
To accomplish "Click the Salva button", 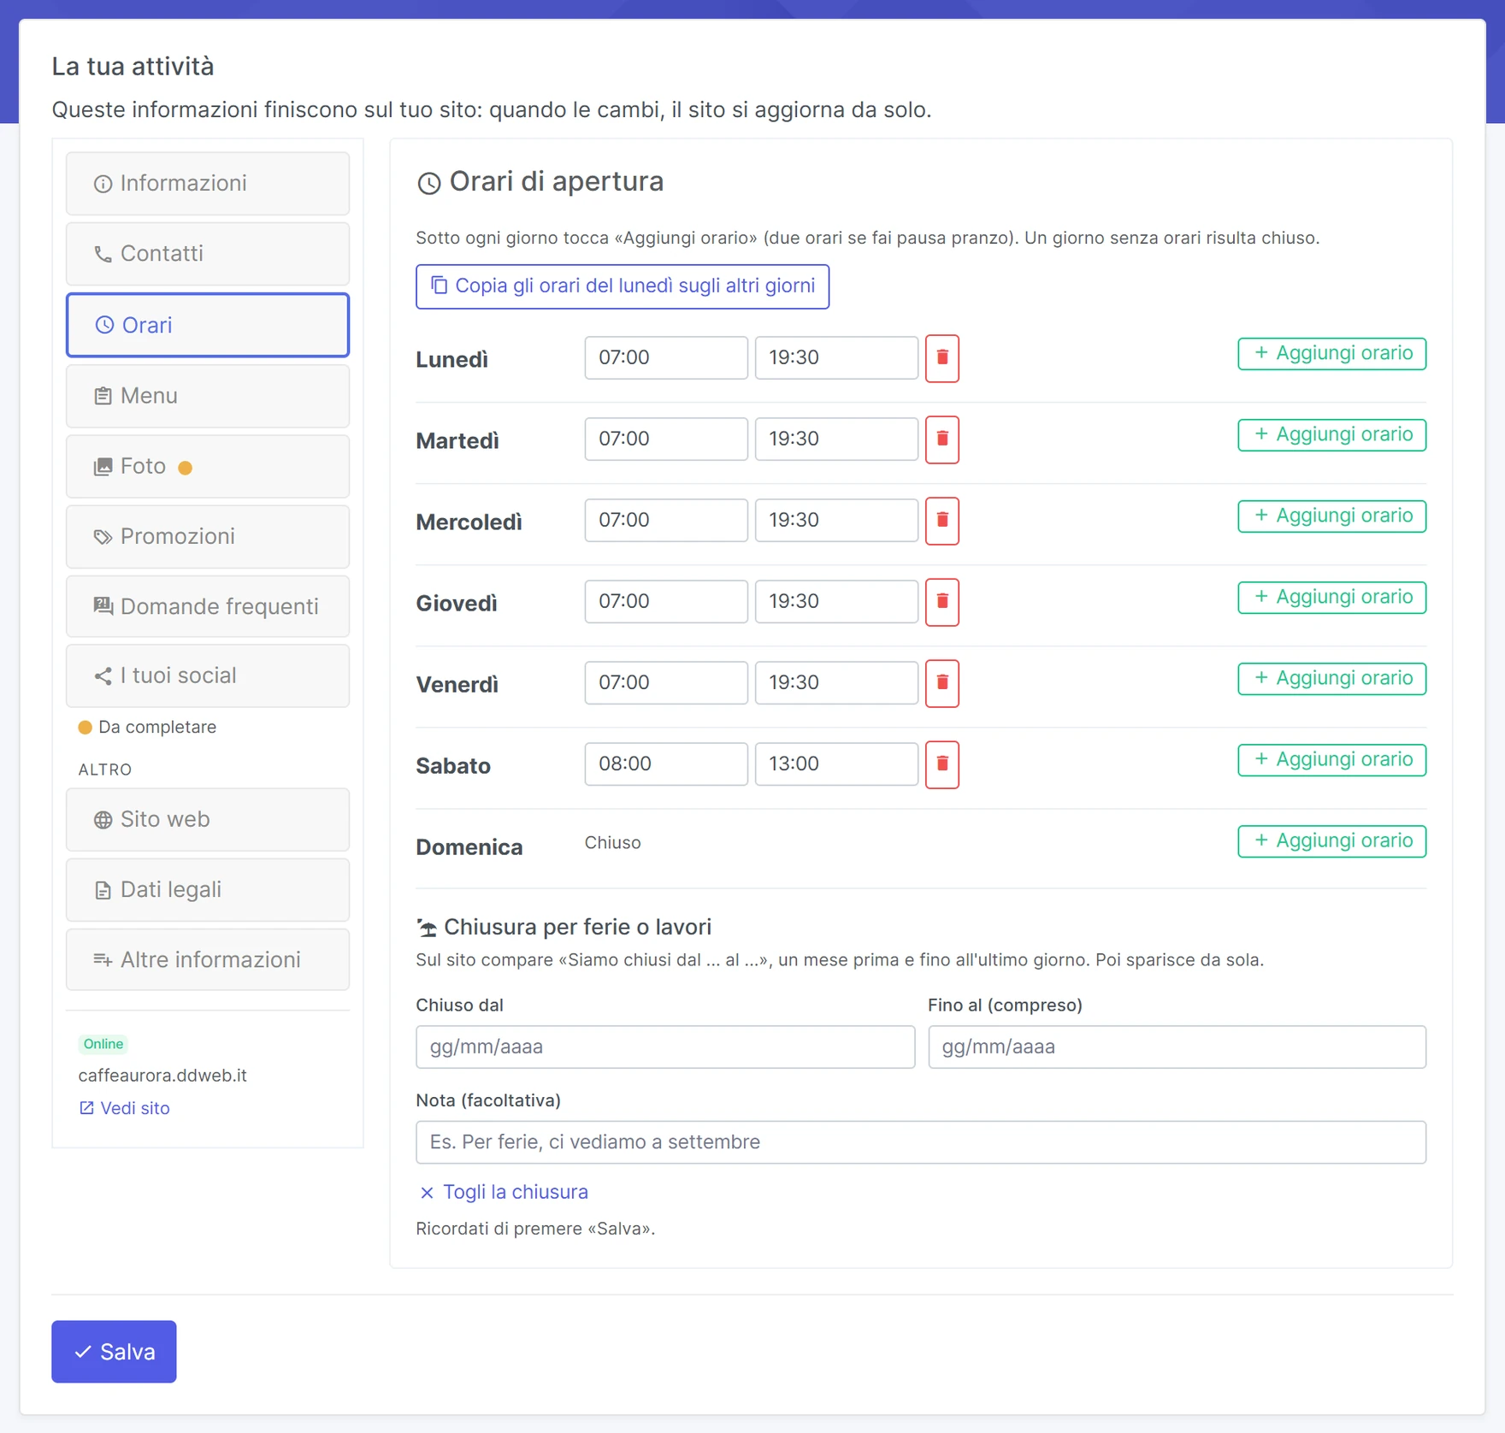I will pos(114,1352).
